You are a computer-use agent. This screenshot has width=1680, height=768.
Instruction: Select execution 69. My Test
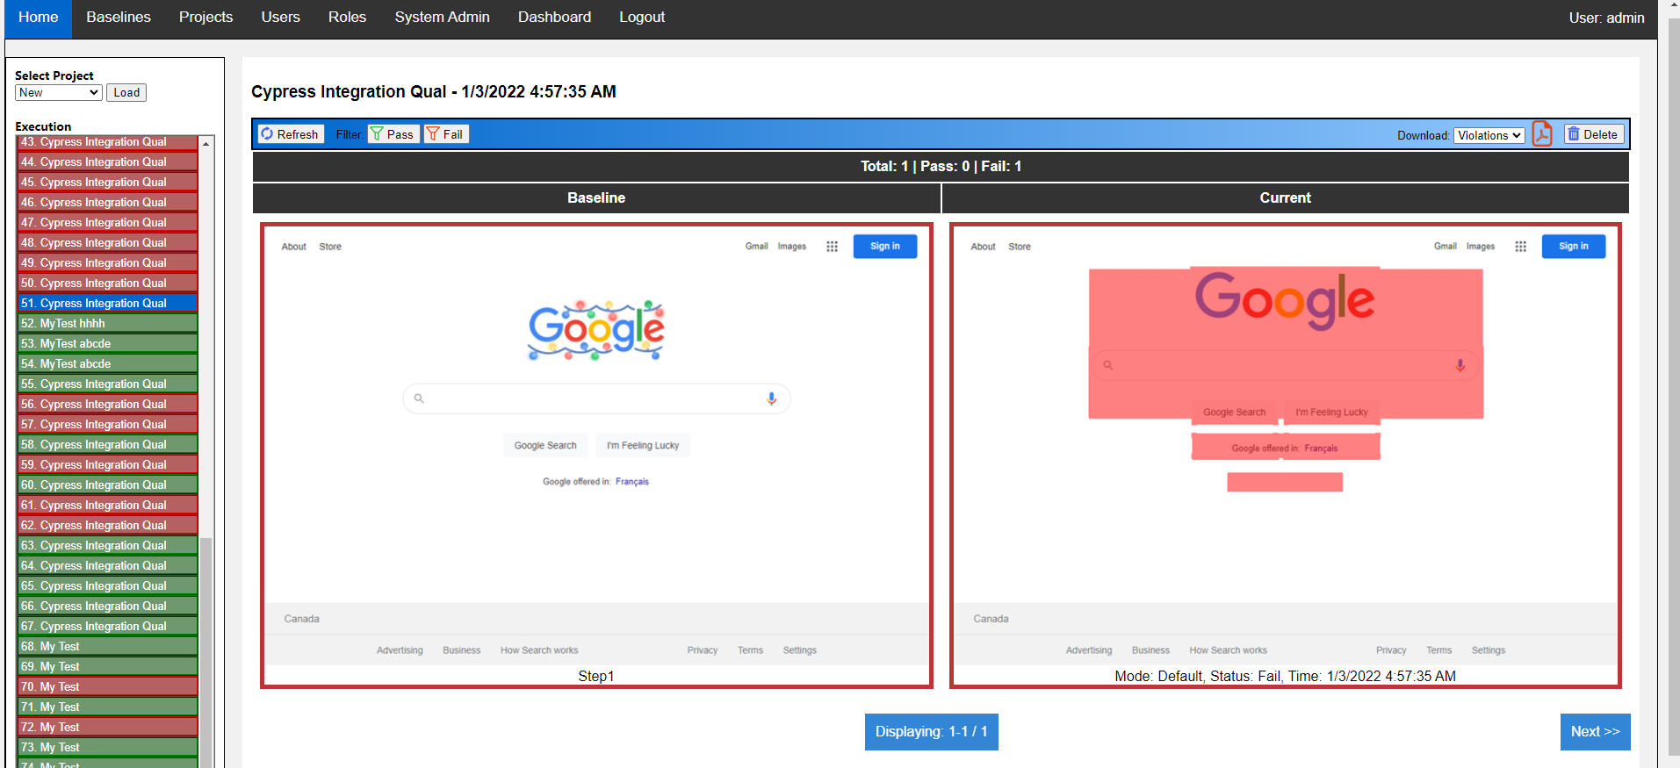pyautogui.click(x=107, y=667)
